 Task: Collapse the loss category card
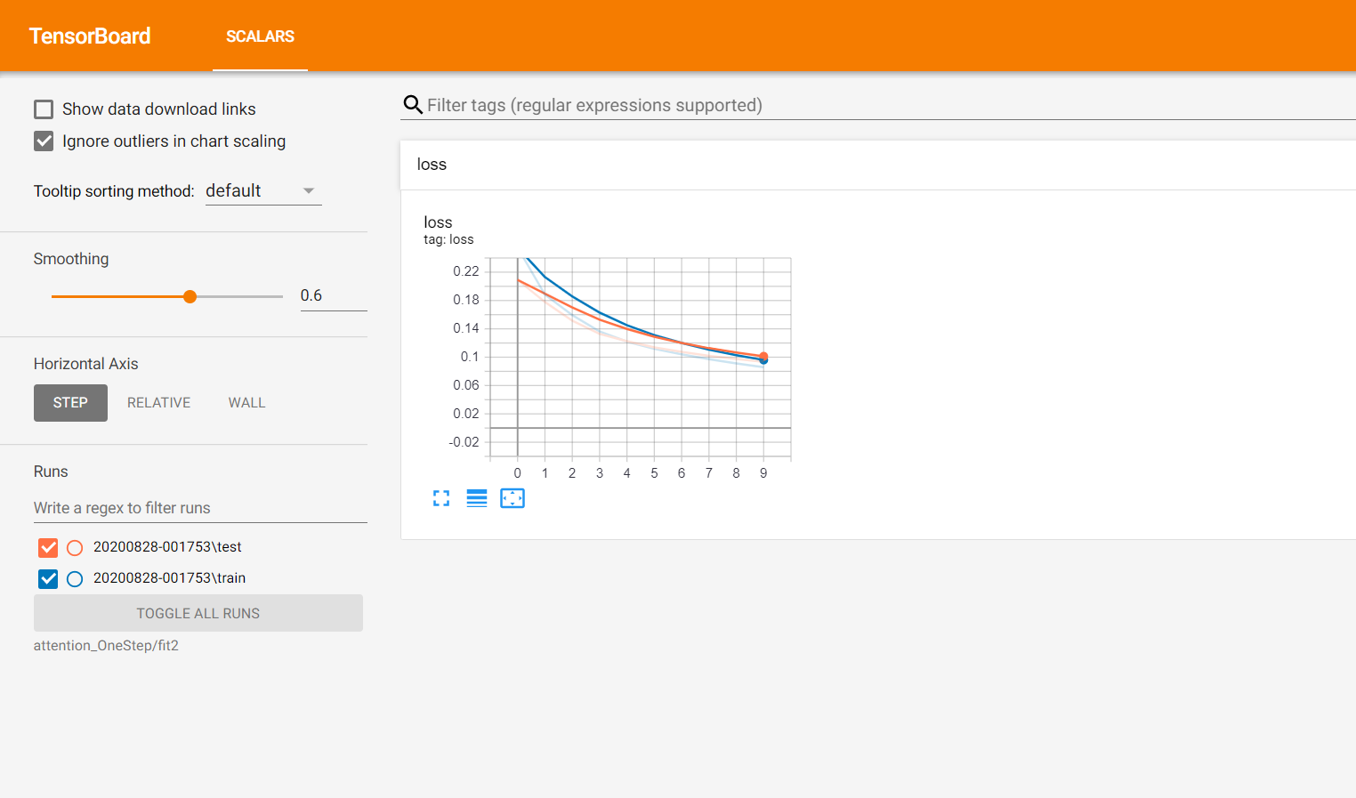[x=431, y=164]
